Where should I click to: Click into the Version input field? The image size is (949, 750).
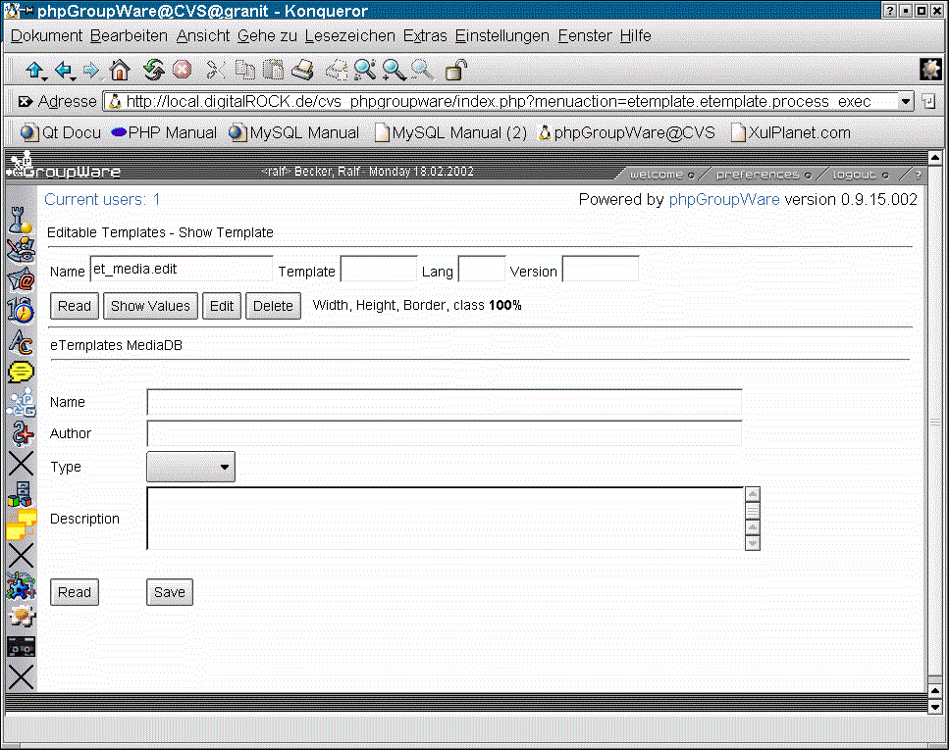601,270
